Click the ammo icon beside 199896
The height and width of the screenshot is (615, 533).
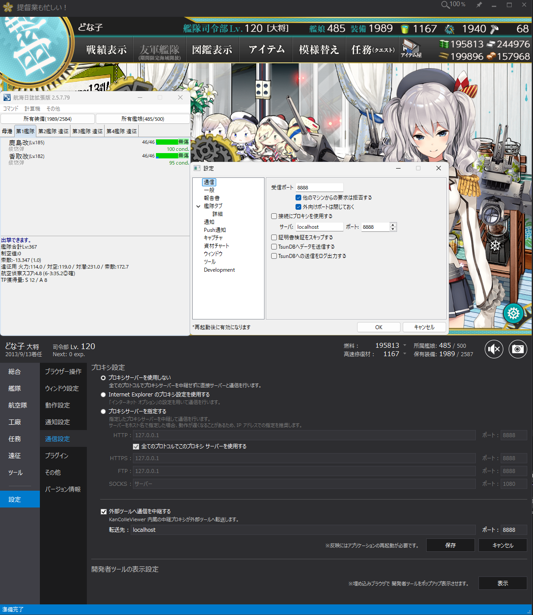click(x=444, y=57)
